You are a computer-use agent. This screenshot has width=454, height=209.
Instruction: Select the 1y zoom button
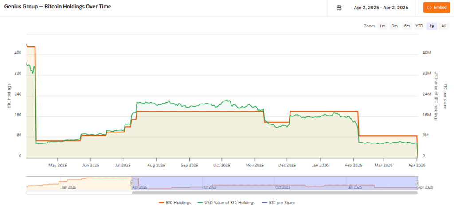[x=431, y=26]
